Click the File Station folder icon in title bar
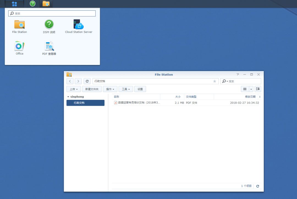Screen dimensions: 297x199 click(69, 74)
